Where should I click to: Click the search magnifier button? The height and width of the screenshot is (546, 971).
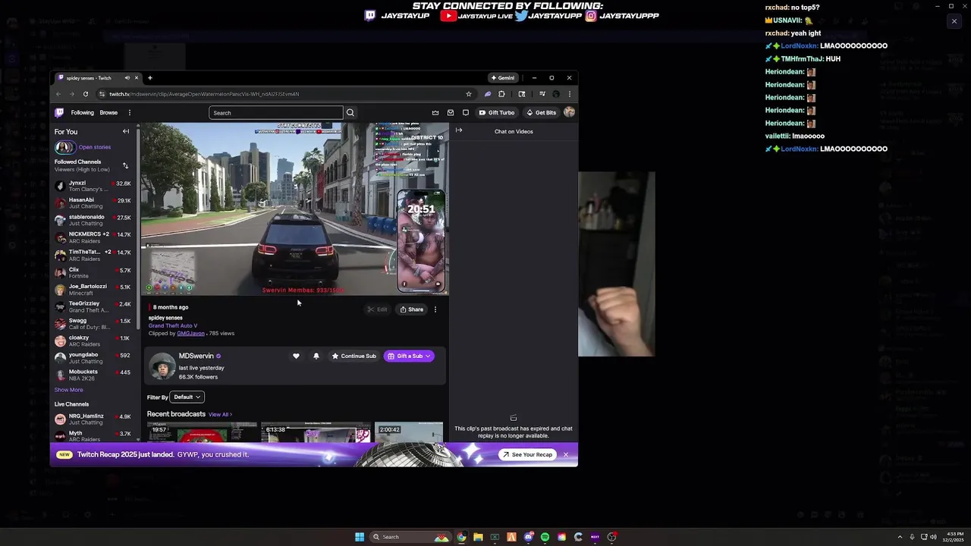[x=350, y=112]
